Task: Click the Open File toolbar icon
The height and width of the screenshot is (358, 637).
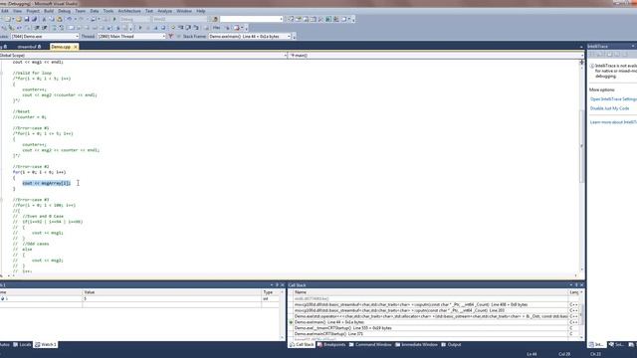Action: (19, 19)
